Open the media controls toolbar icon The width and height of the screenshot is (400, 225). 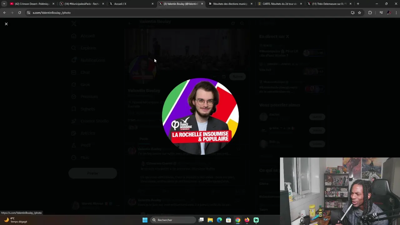coord(381,12)
